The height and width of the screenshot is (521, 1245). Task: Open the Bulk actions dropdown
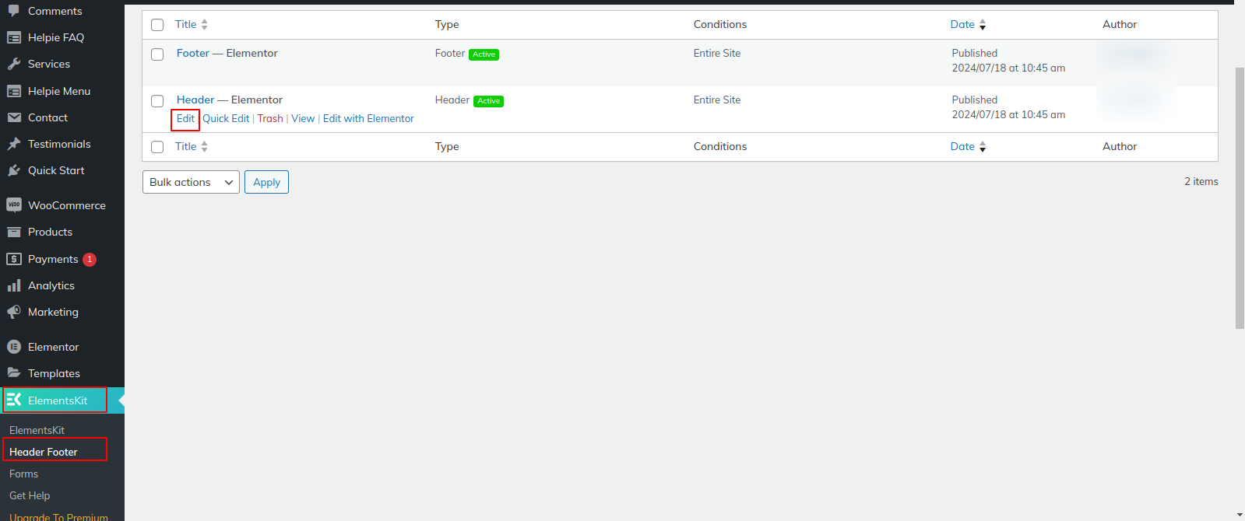191,182
